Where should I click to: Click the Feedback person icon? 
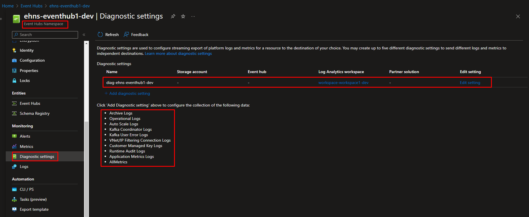pos(126,35)
